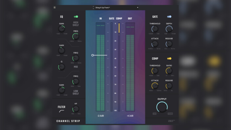
Task: Click the AIR logo
Action: coord(172,121)
